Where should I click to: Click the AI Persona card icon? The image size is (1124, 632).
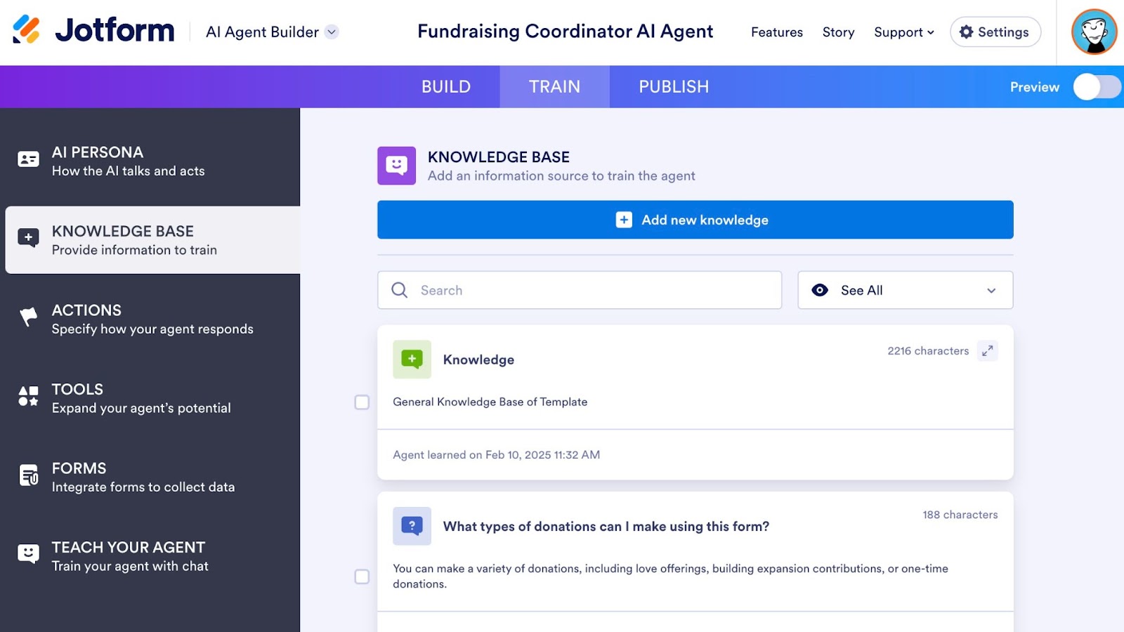(28, 159)
